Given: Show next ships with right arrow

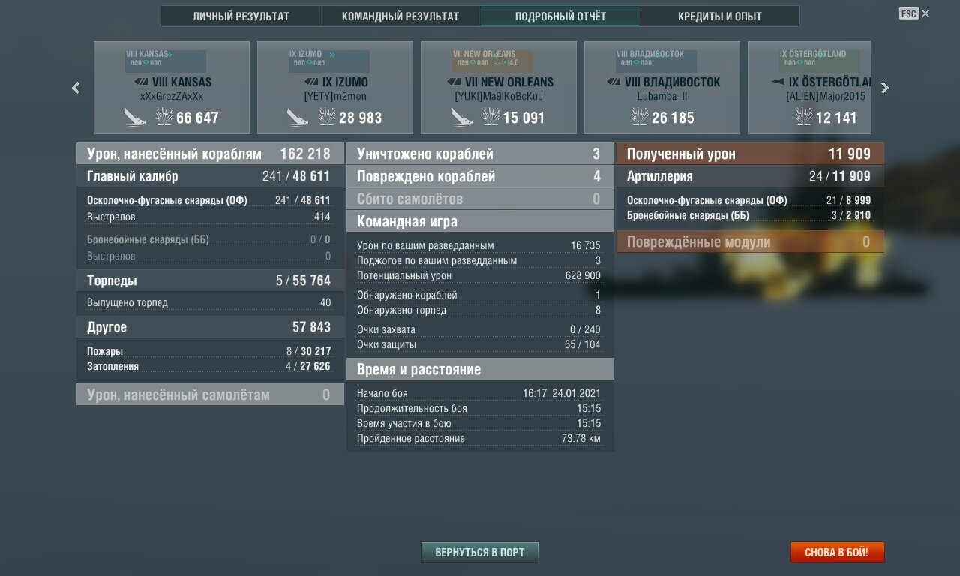Looking at the screenshot, I should click(885, 88).
